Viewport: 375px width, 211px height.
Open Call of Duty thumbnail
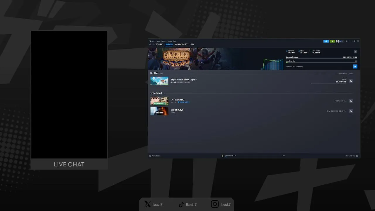click(159, 111)
